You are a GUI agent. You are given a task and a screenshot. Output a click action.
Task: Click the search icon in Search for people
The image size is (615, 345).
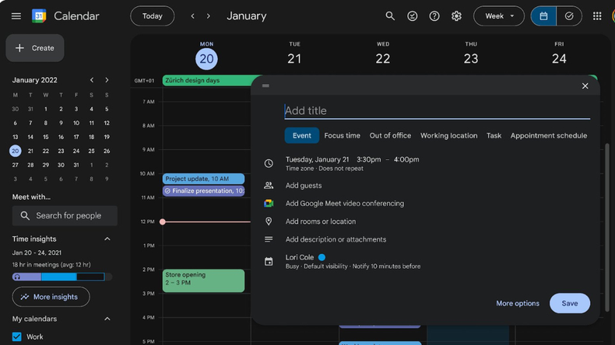pyautogui.click(x=25, y=216)
